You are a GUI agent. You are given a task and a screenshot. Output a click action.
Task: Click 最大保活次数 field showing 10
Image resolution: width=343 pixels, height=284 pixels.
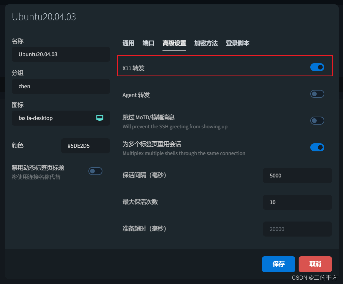tap(297, 202)
